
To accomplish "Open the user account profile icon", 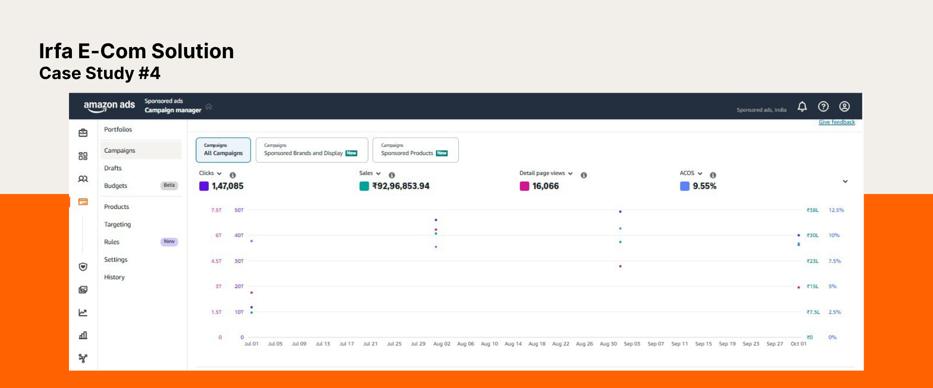I will pos(845,107).
